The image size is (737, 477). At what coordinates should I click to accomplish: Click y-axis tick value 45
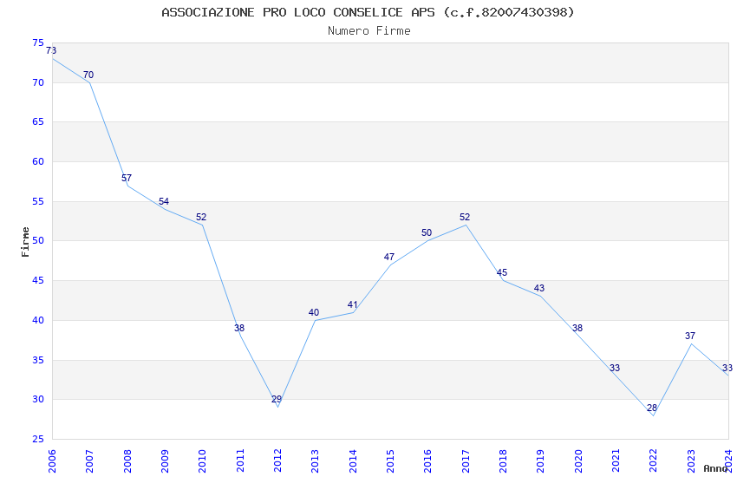38,280
